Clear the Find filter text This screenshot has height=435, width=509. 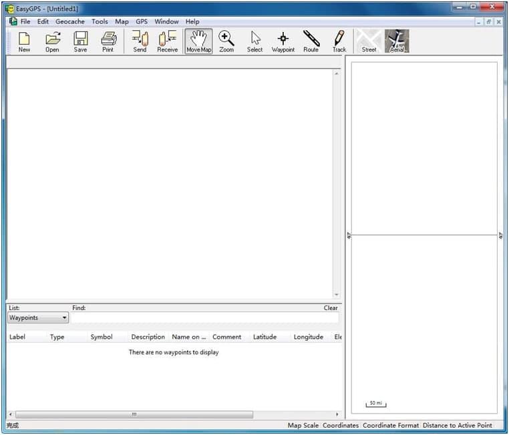(x=331, y=308)
